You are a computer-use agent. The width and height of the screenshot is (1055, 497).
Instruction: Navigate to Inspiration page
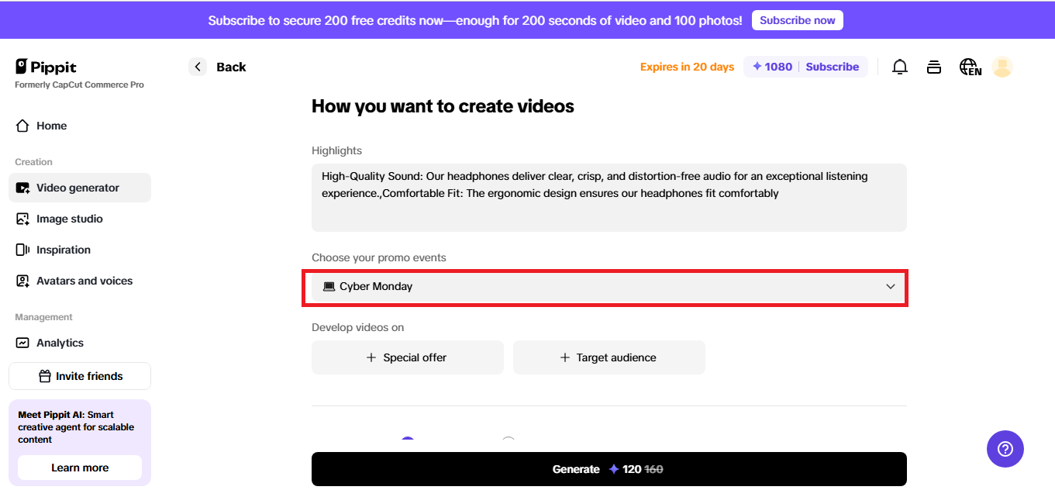pos(63,250)
